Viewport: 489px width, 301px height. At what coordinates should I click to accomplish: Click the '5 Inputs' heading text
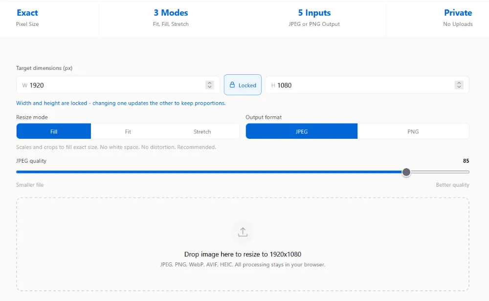click(x=314, y=13)
